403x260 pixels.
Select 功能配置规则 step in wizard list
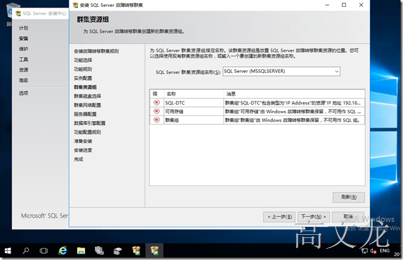pyautogui.click(x=88, y=132)
